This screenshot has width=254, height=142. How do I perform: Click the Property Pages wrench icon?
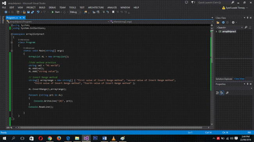[227, 93]
